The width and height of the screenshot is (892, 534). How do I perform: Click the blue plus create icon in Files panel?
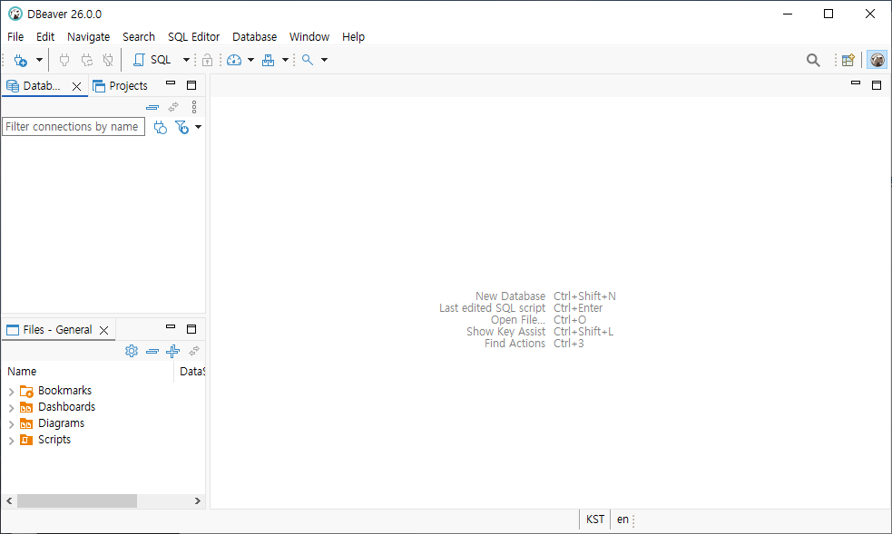click(173, 351)
